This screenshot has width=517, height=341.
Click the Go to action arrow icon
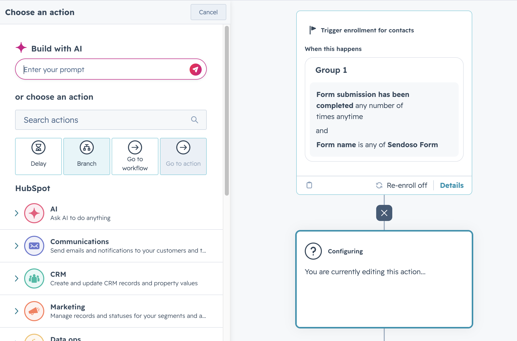coord(183,147)
